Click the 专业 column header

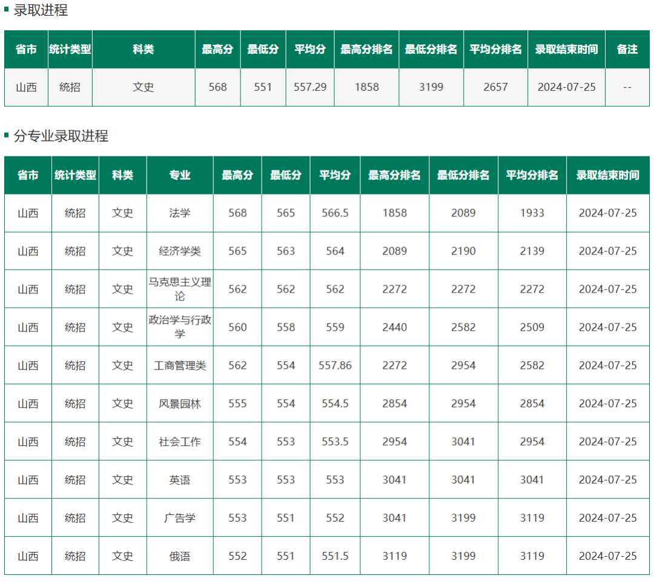[x=180, y=175]
